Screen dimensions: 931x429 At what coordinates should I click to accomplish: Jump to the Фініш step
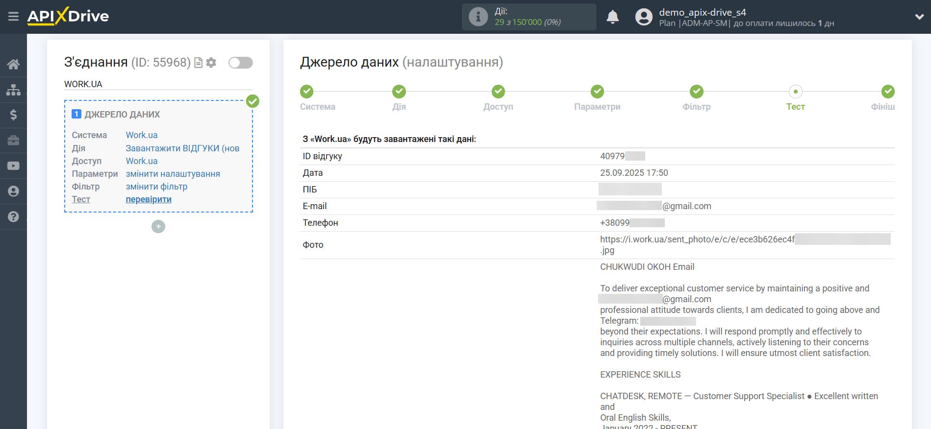pyautogui.click(x=887, y=92)
